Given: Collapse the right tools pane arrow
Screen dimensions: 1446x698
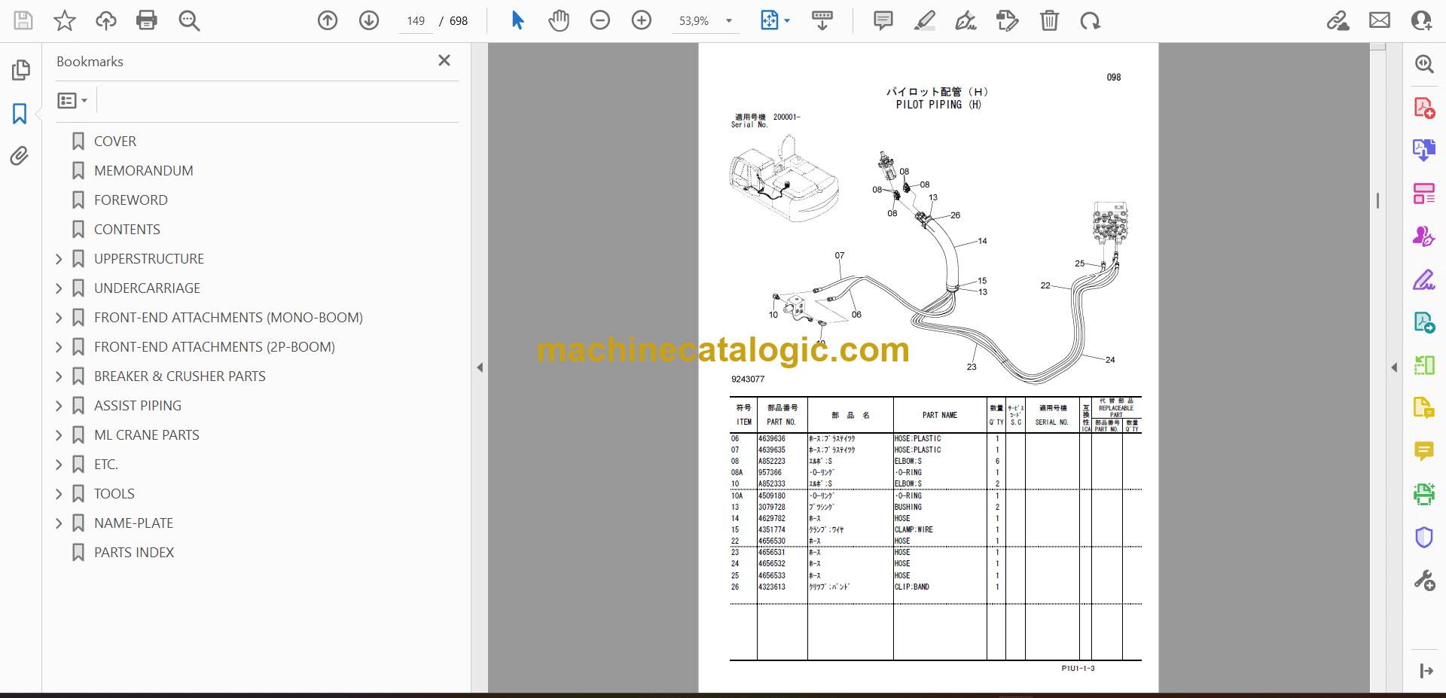Looking at the screenshot, I should 1394,367.
